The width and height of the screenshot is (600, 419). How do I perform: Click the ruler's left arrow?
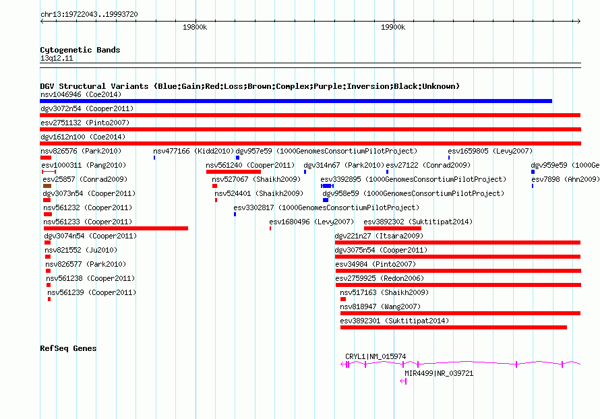click(x=42, y=22)
